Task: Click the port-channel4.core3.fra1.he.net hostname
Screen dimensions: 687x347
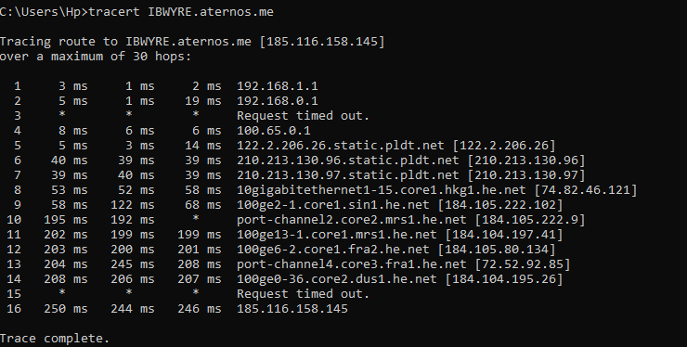Action: click(x=351, y=264)
